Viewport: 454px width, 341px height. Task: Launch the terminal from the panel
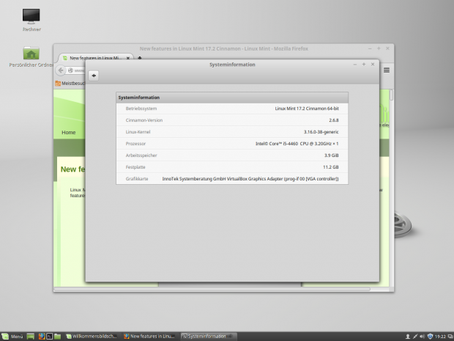tap(50, 337)
